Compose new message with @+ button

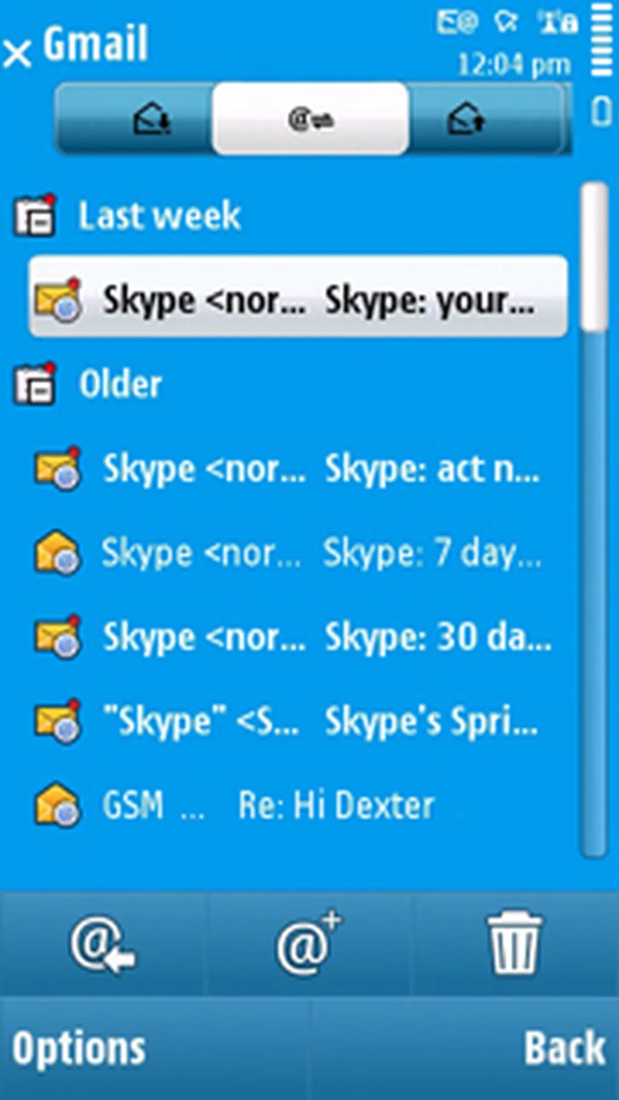tap(309, 944)
